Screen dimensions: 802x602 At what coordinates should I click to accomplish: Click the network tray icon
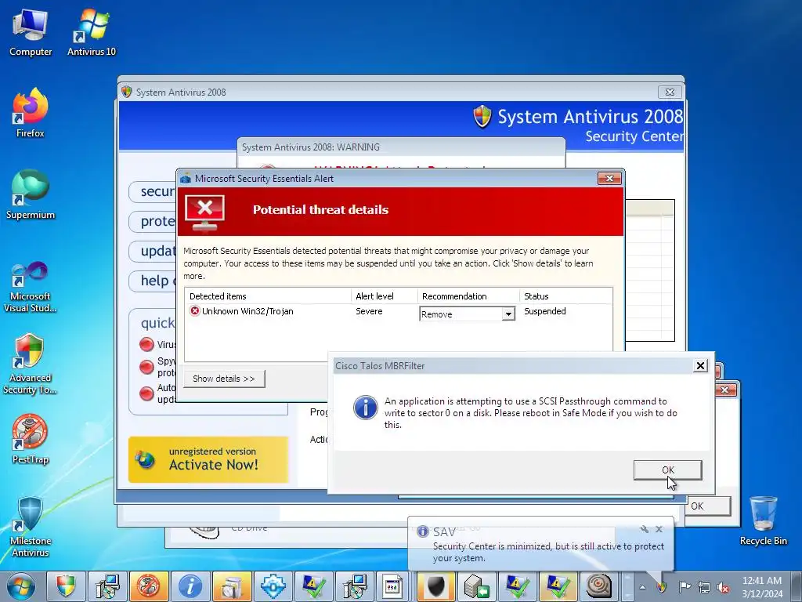(x=704, y=587)
